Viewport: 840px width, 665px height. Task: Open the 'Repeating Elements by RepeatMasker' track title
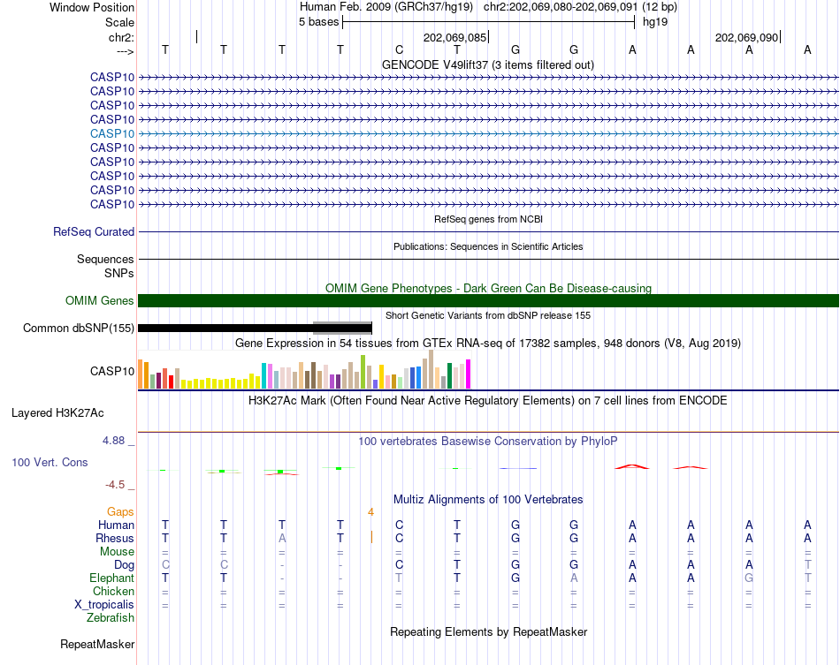click(x=488, y=631)
